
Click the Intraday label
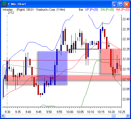[8, 10]
